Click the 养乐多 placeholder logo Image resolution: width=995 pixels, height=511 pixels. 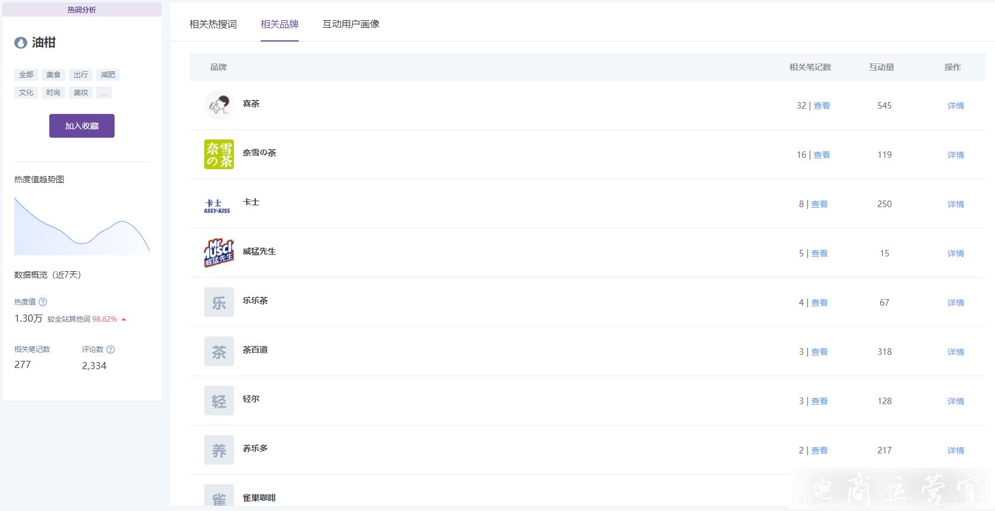pyautogui.click(x=219, y=450)
